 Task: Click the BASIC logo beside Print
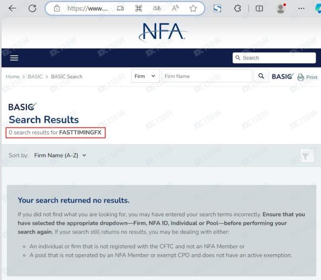[x=283, y=76]
